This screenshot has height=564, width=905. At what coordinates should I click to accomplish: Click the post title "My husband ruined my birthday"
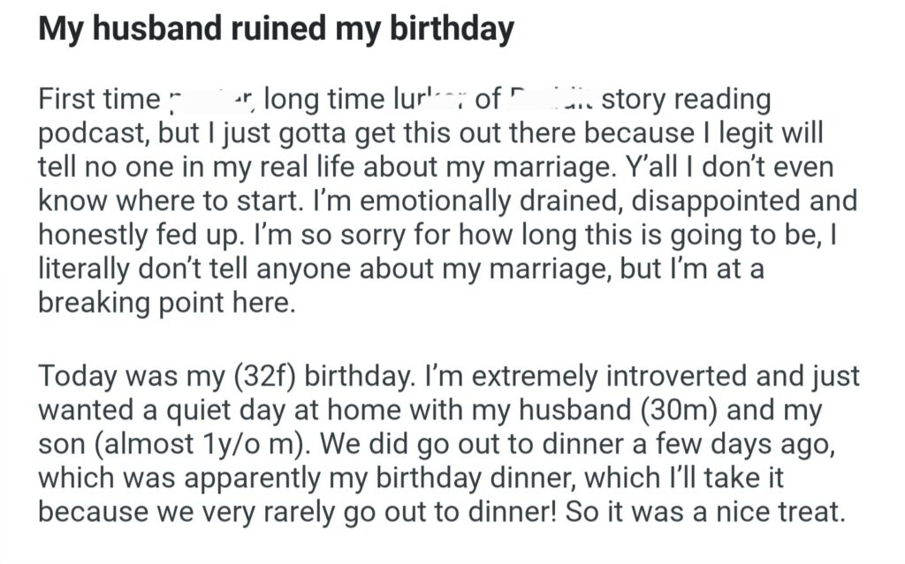pos(276,30)
